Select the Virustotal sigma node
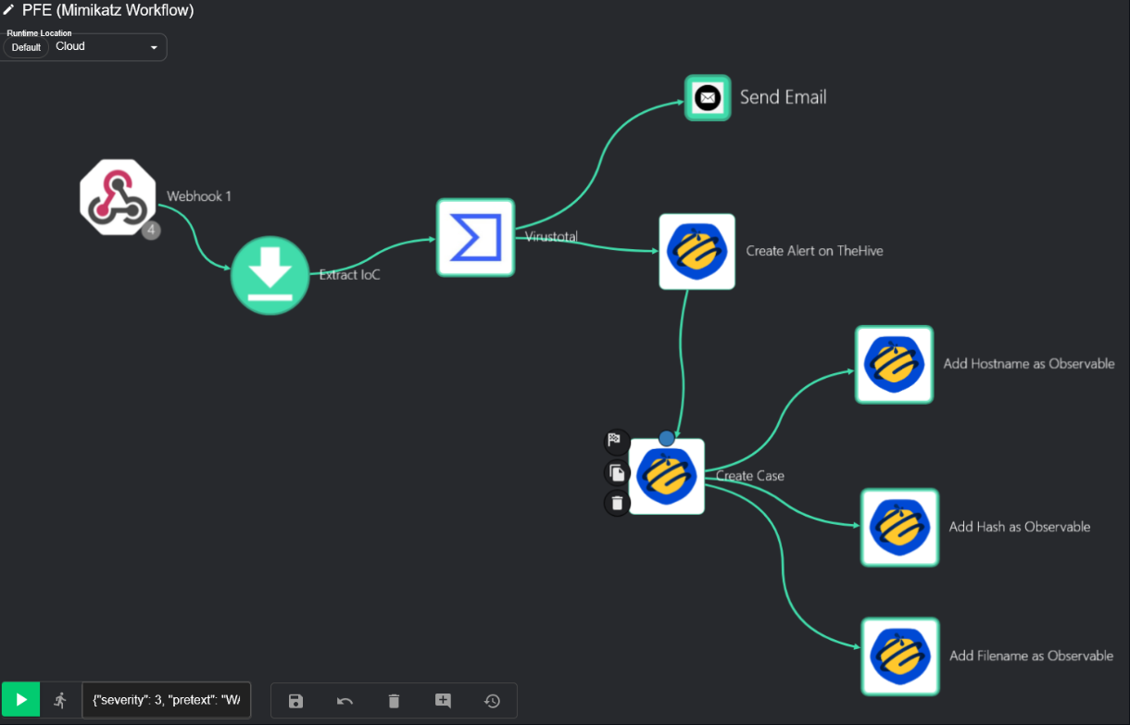Image resolution: width=1130 pixels, height=725 pixels. tap(475, 237)
